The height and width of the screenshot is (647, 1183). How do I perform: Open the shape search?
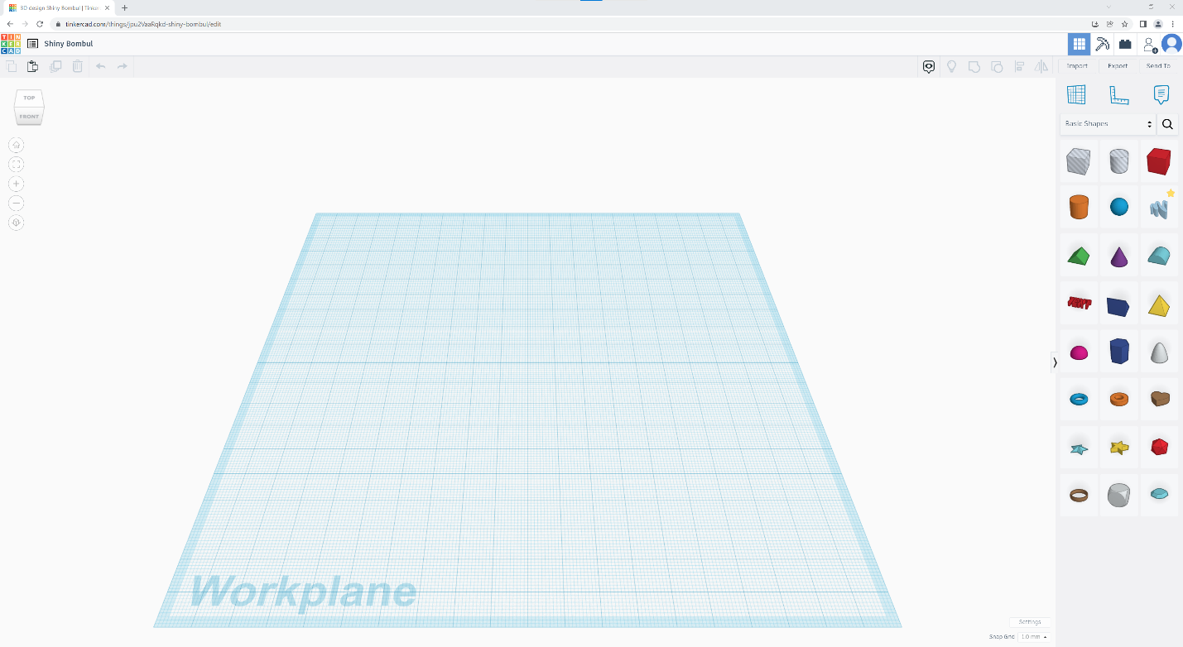(1167, 124)
